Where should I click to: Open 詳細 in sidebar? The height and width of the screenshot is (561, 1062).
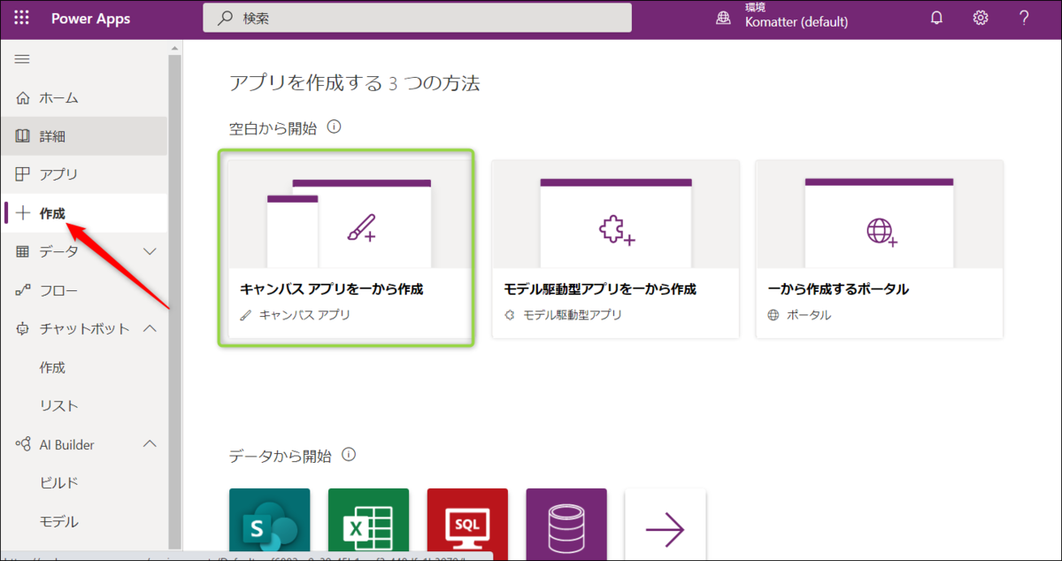[84, 136]
